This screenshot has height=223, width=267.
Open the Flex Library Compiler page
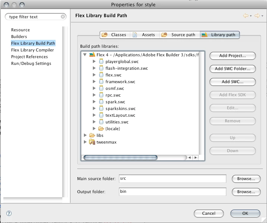(32, 50)
